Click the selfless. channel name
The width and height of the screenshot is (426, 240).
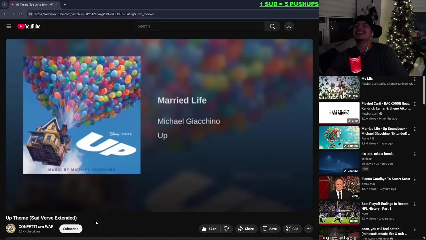(x=367, y=159)
